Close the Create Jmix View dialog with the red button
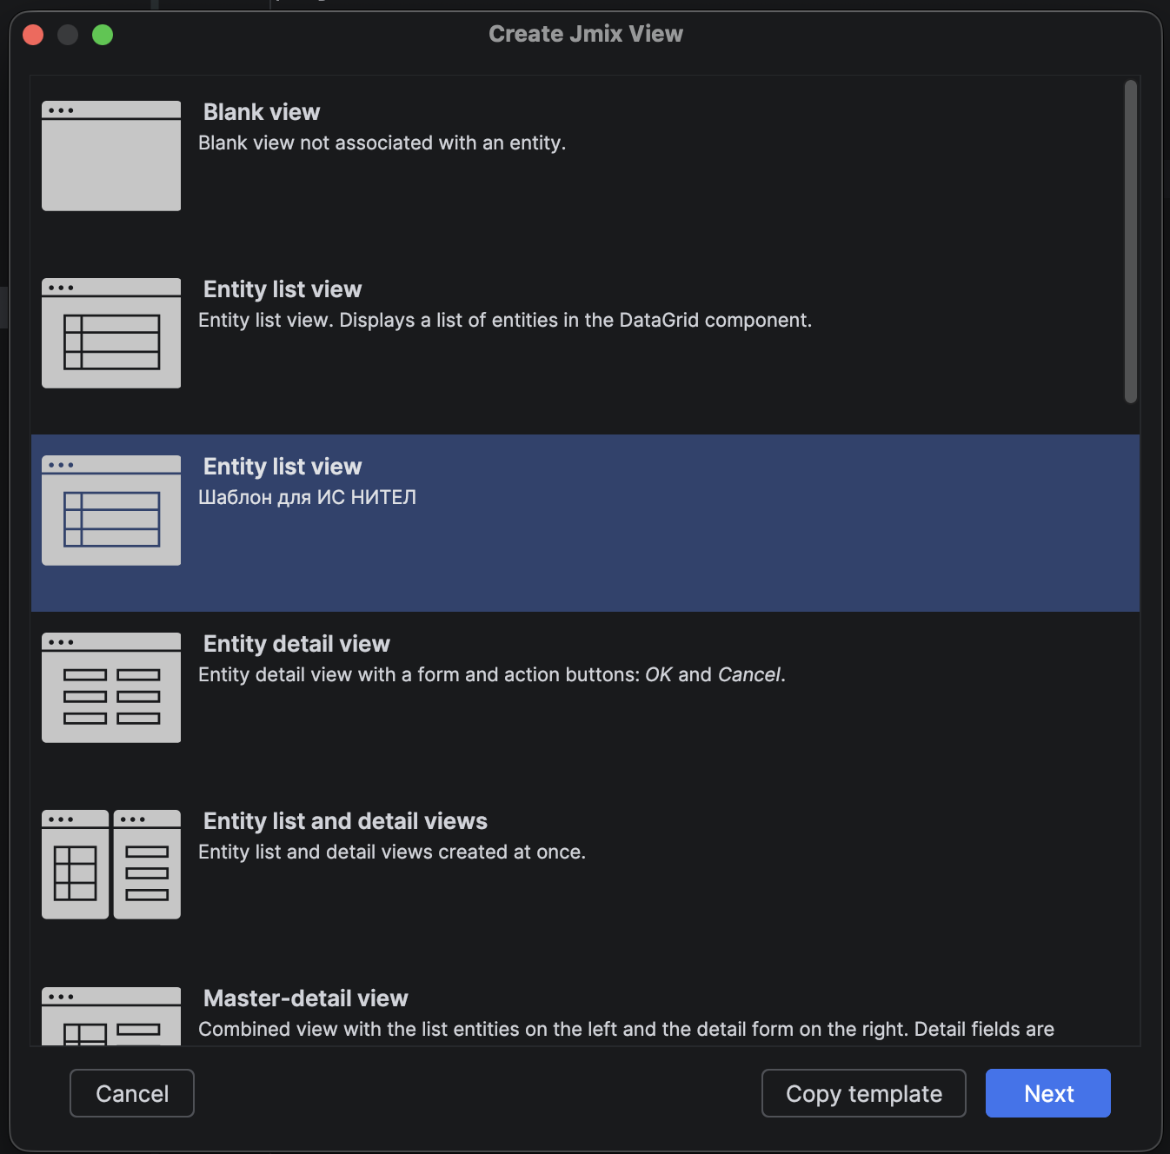 coord(33,35)
